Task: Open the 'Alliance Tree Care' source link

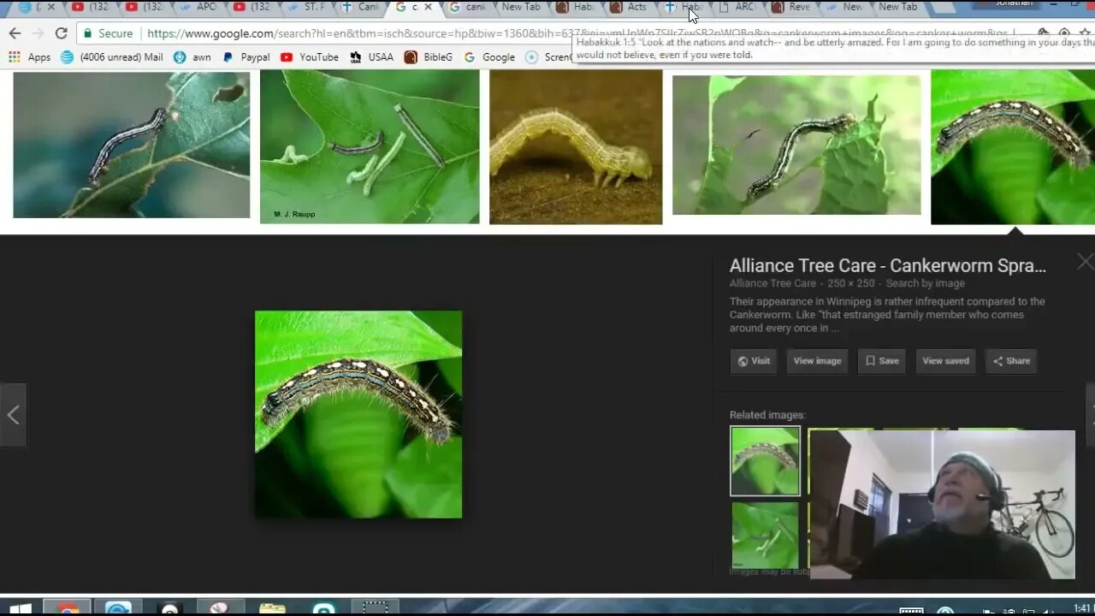Action: [x=772, y=283]
